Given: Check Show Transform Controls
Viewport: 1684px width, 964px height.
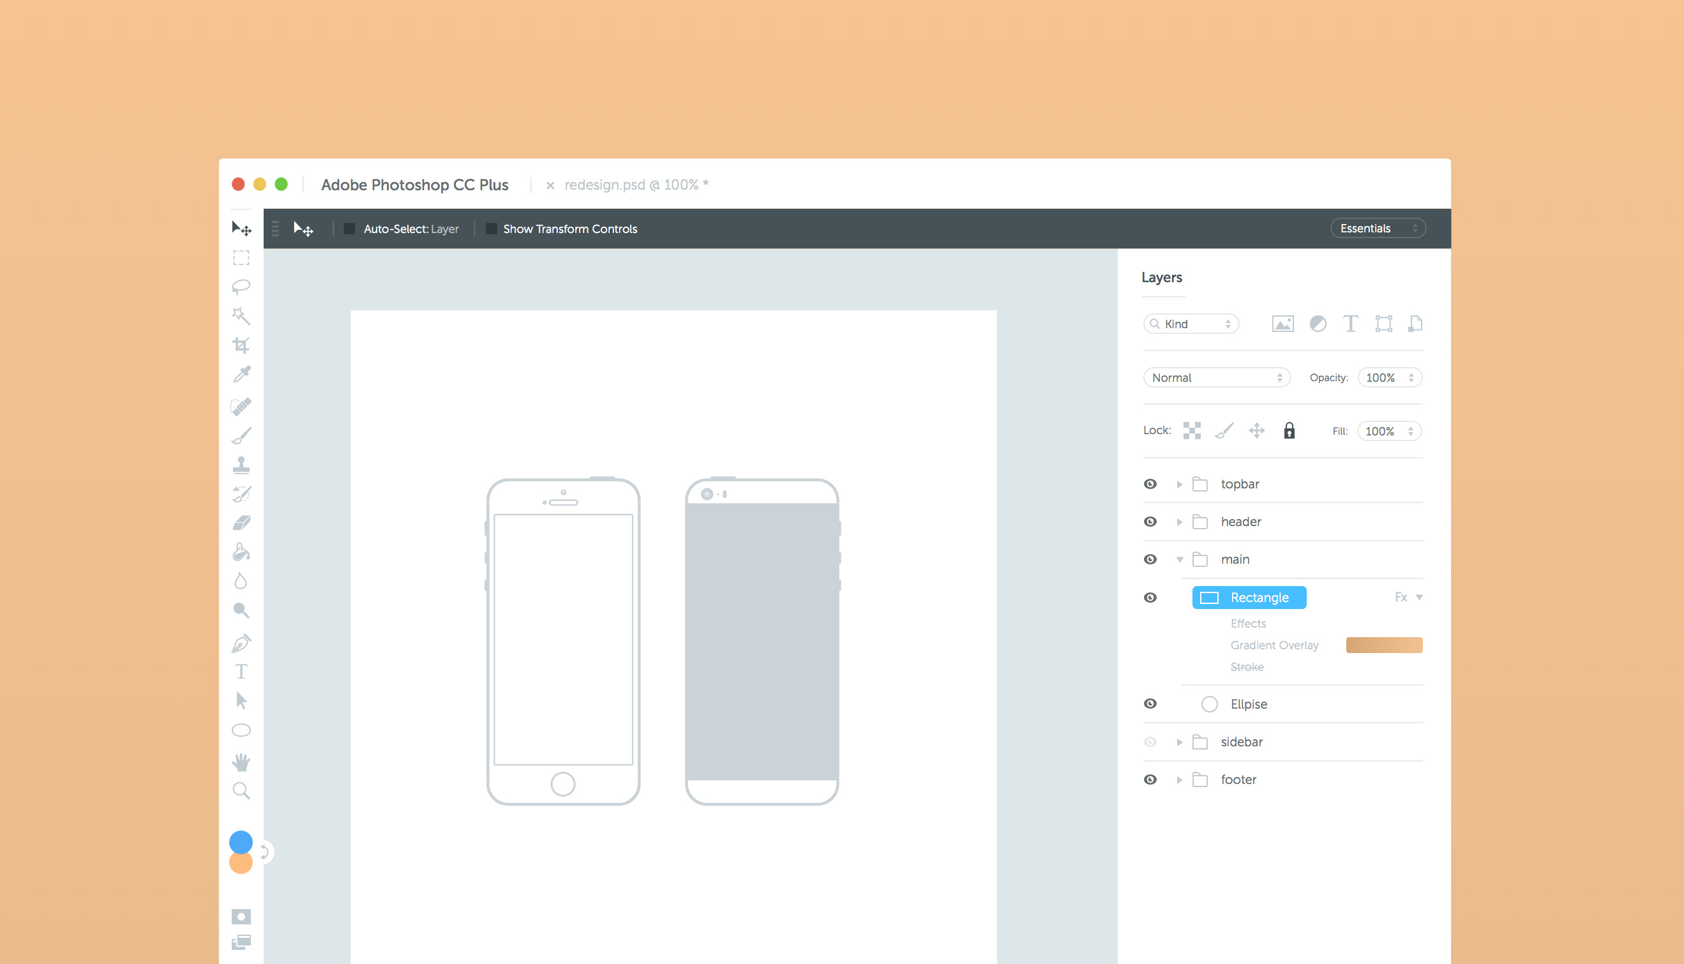Looking at the screenshot, I should [492, 229].
